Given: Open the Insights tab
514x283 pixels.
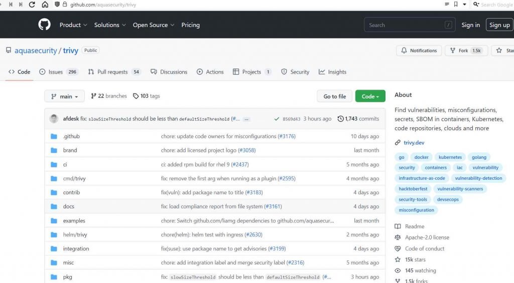Looking at the screenshot, I should point(332,72).
